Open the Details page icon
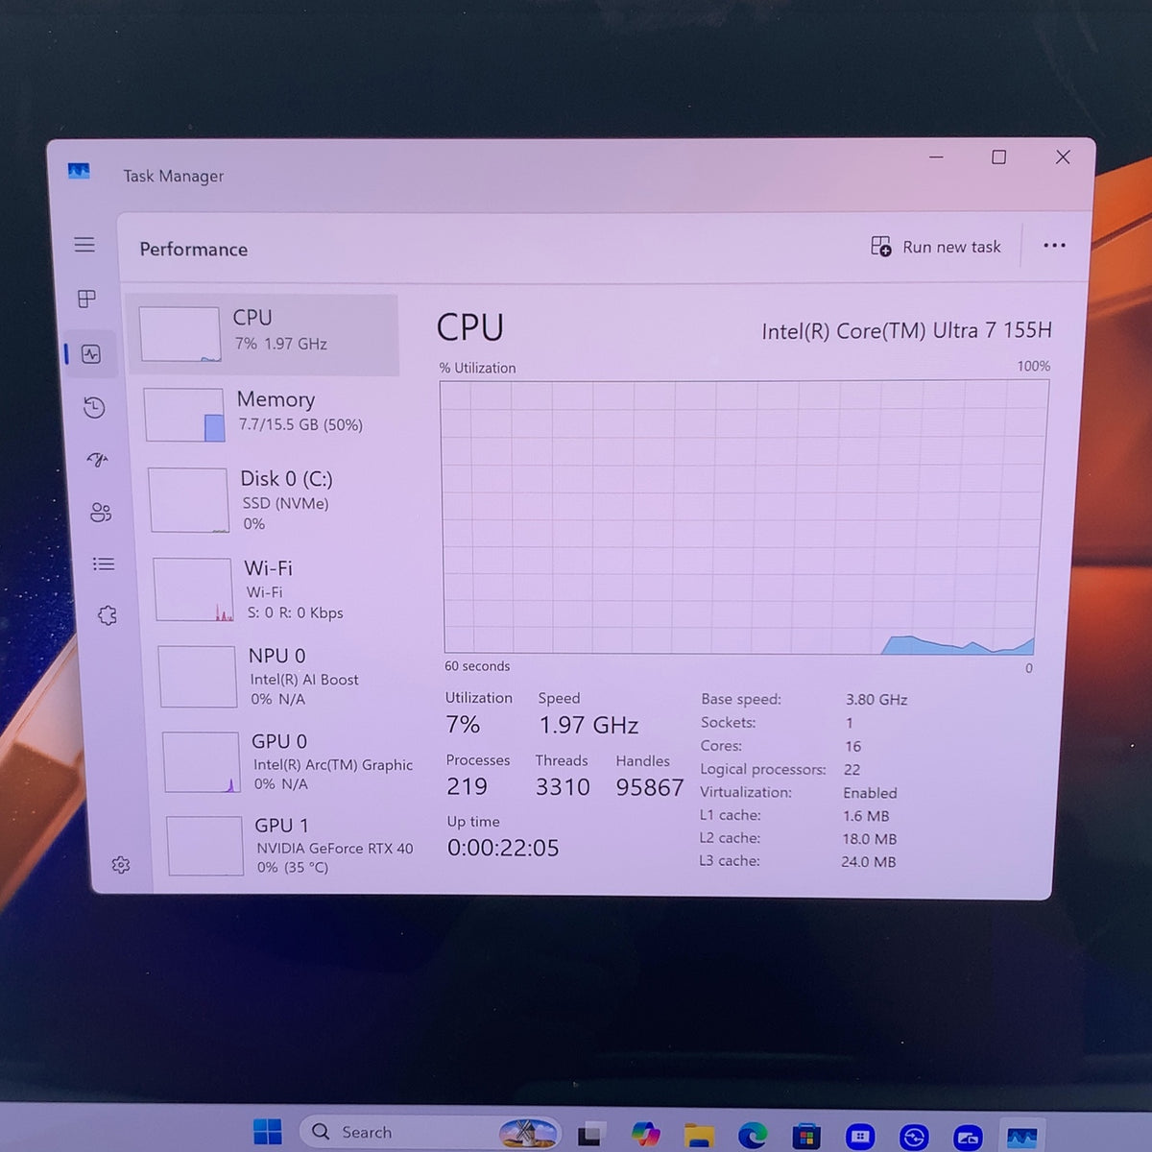This screenshot has height=1152, width=1152. click(104, 564)
